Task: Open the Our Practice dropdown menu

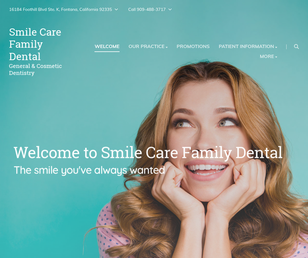Action: (148, 46)
